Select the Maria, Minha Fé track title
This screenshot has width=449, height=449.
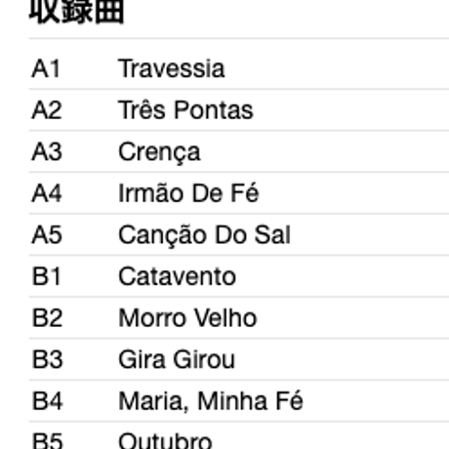point(211,401)
